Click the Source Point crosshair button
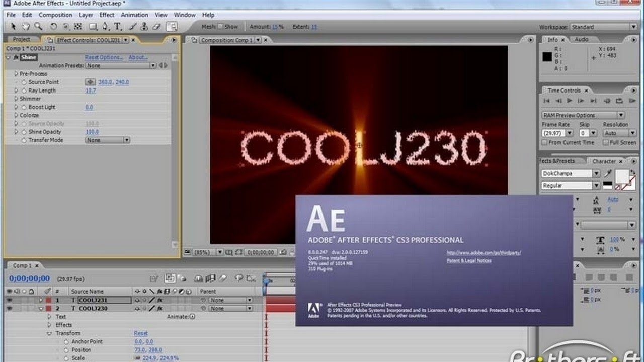Image resolution: width=644 pixels, height=362 pixels. click(x=90, y=82)
